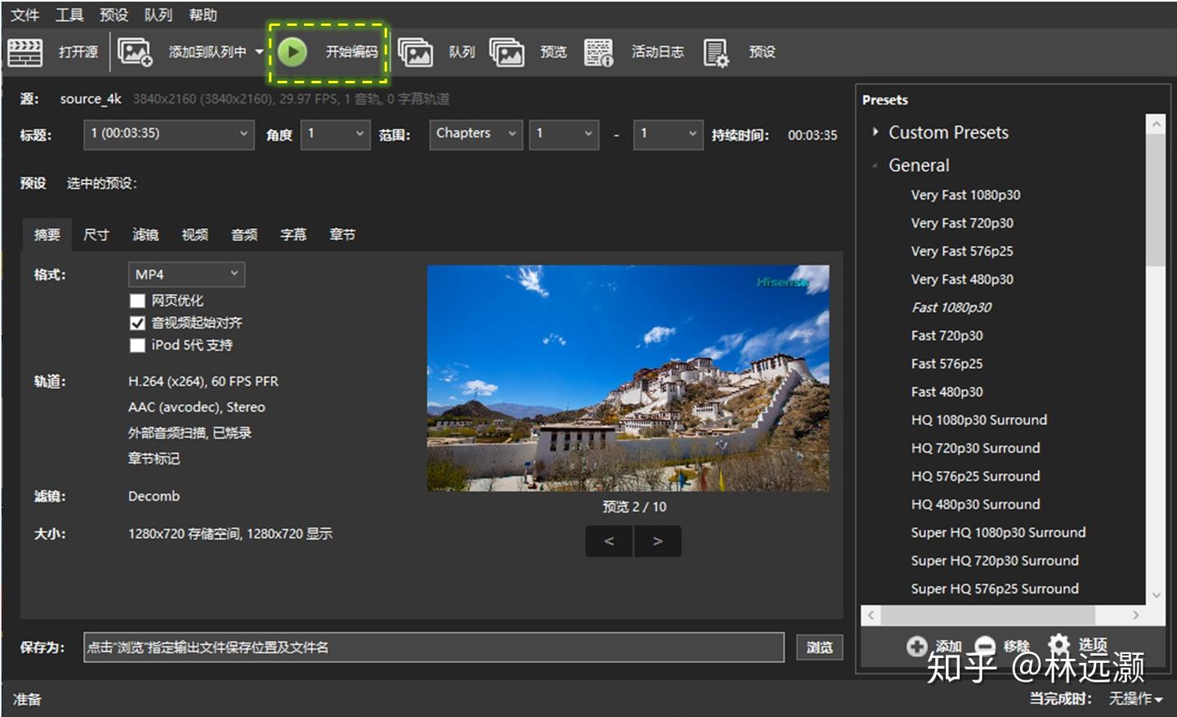The image size is (1177, 717).
Task: Click the Open Source clapperboard icon
Action: click(x=25, y=52)
